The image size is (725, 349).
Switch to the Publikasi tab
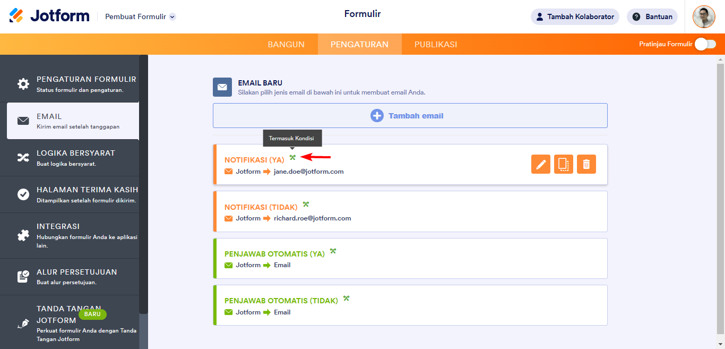point(436,44)
